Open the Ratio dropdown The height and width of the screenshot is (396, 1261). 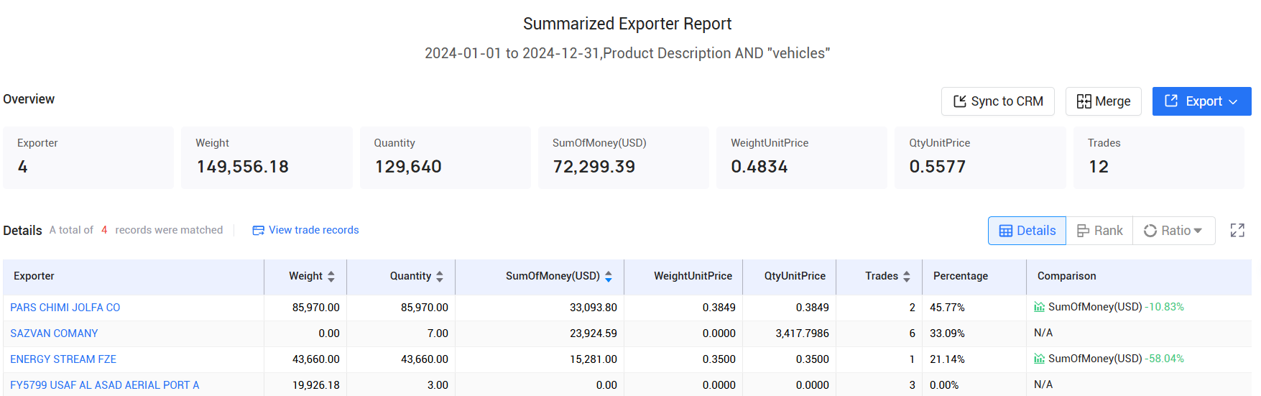(1173, 231)
